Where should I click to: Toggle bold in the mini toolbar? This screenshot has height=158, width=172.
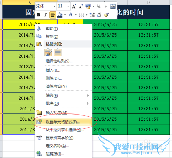[x=39, y=15]
